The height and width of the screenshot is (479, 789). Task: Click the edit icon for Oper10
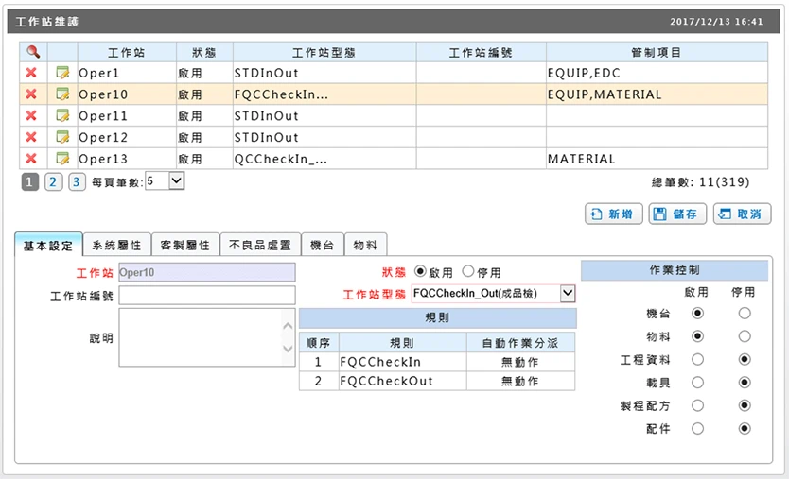(62, 94)
